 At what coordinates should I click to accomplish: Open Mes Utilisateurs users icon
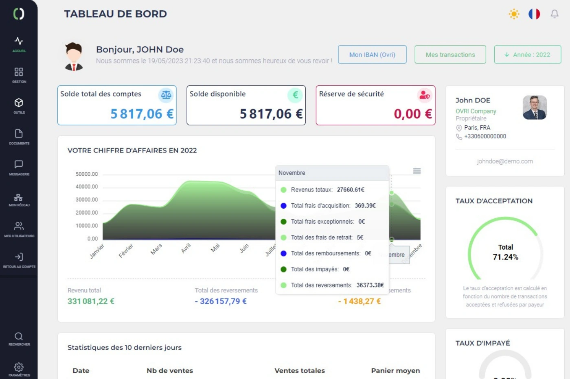point(18,227)
